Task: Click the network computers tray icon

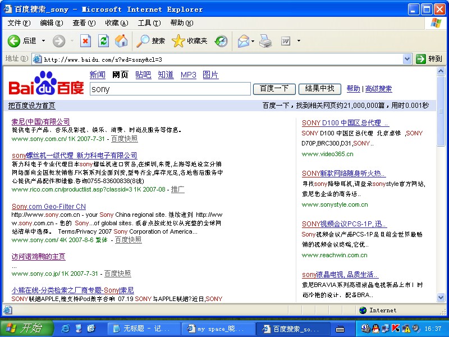Action: click(386, 329)
